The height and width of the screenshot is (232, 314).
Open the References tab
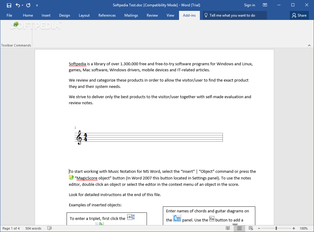pos(107,15)
